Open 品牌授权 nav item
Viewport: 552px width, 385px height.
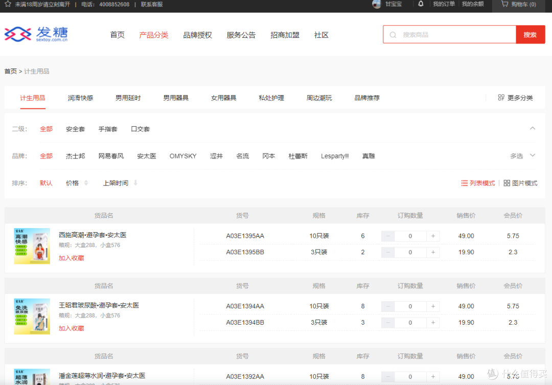(197, 35)
